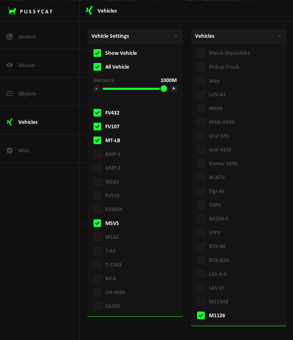Click the Vehicles icon in the sidebar
Screen dimensions: 293x340
[9, 122]
